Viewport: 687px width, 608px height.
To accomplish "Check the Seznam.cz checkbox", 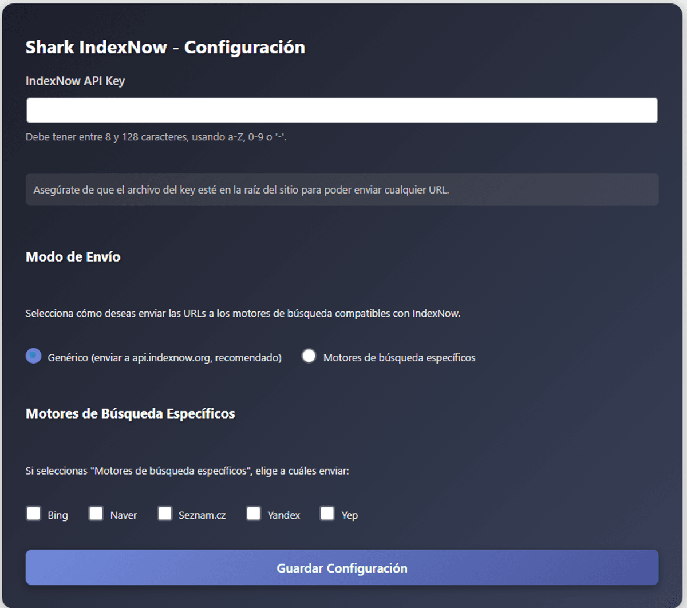I will [165, 513].
